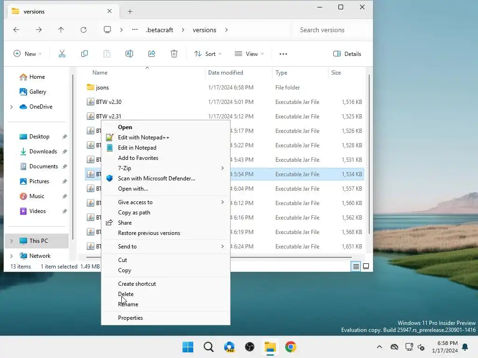Image resolution: width=478 pixels, height=358 pixels.
Task: Click the PC monitor icon in address bar
Action: (107, 30)
